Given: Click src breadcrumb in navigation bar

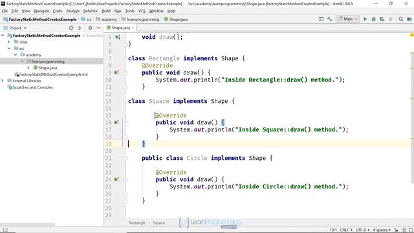Looking at the screenshot, I should [x=87, y=19].
